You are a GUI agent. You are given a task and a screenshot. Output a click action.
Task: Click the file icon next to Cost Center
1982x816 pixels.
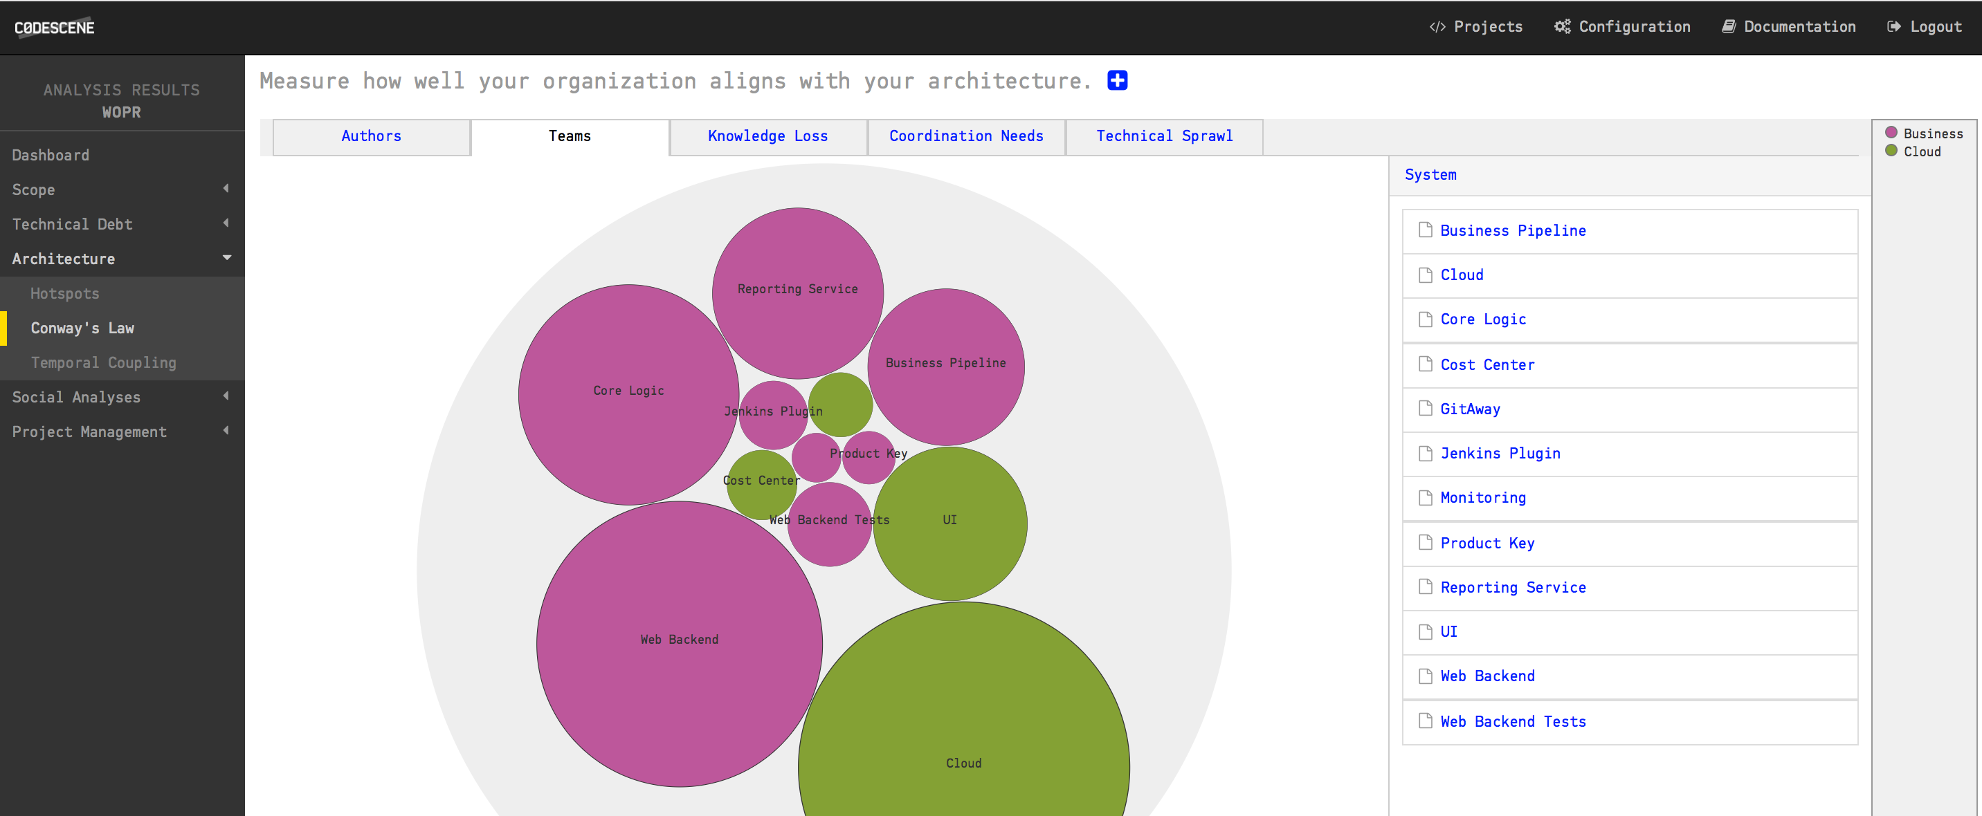pyautogui.click(x=1425, y=364)
